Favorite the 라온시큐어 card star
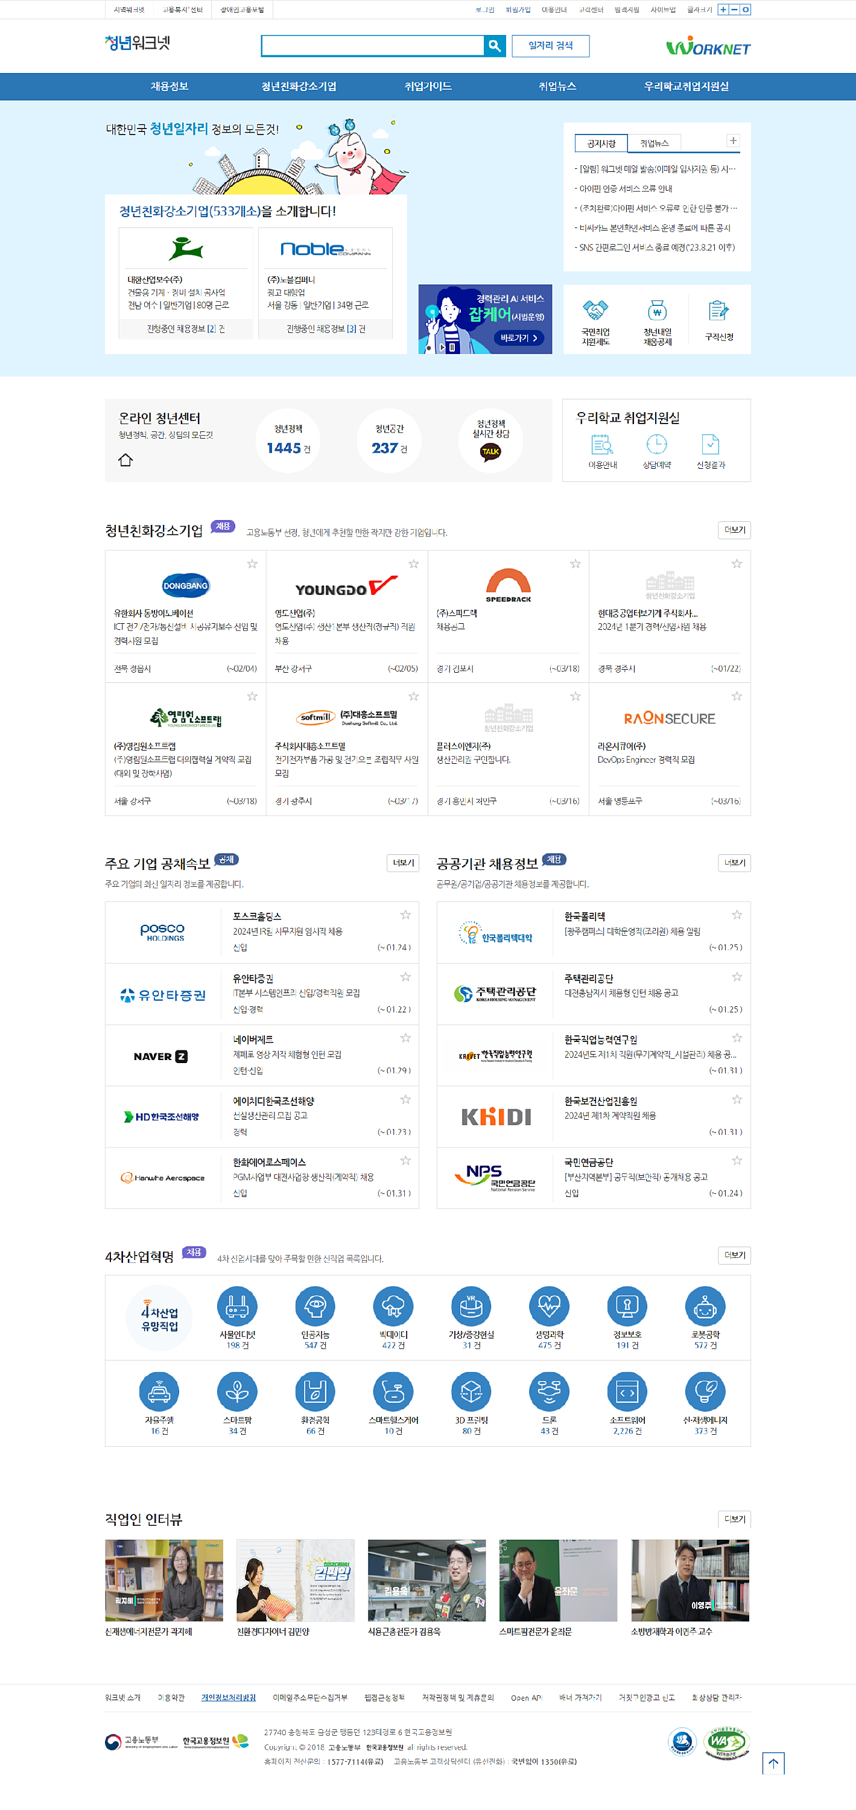Screen dimensions: 856x1810 tap(737, 696)
